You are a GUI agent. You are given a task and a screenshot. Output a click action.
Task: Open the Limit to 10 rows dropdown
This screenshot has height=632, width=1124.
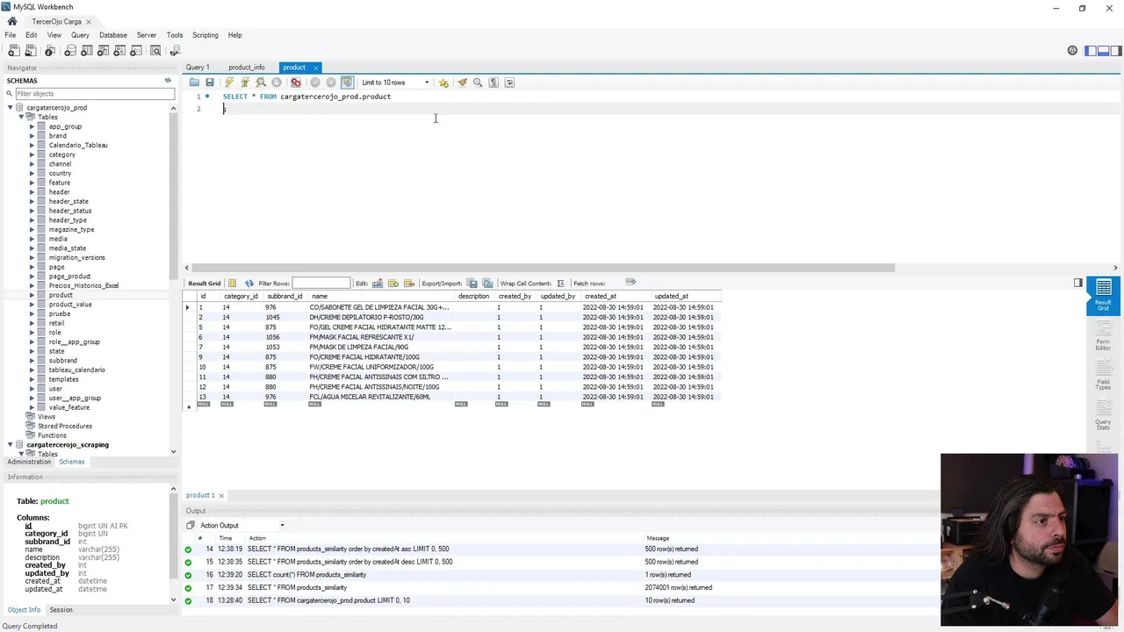(395, 83)
